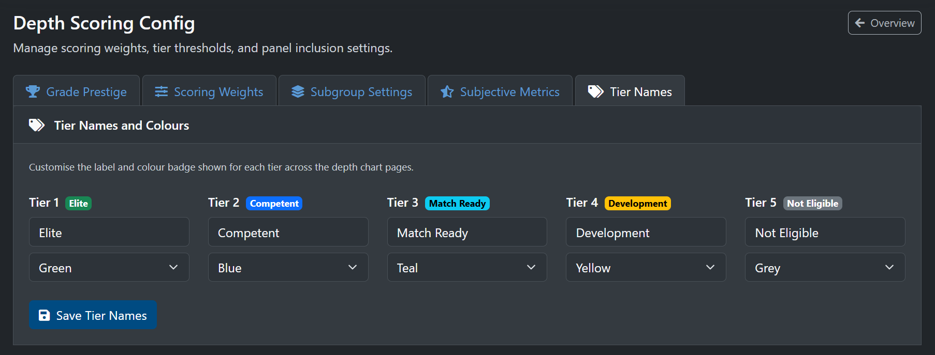Viewport: 935px width, 355px height.
Task: Click the green Elite badge next to Tier 1
Action: tap(78, 203)
